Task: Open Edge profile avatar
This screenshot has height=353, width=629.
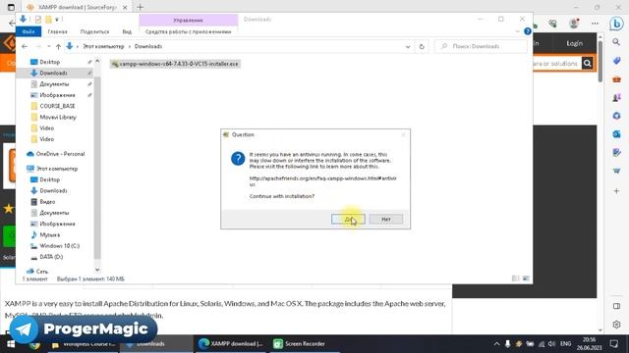Action: pyautogui.click(x=574, y=24)
